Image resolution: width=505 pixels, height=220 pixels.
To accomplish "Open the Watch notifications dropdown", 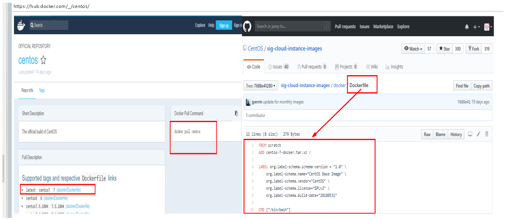I will click(x=413, y=49).
